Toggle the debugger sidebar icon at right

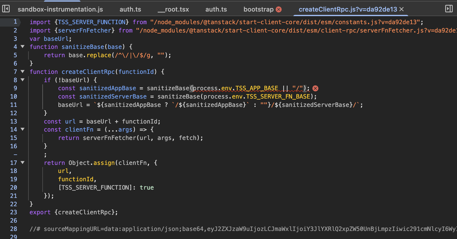449,9
